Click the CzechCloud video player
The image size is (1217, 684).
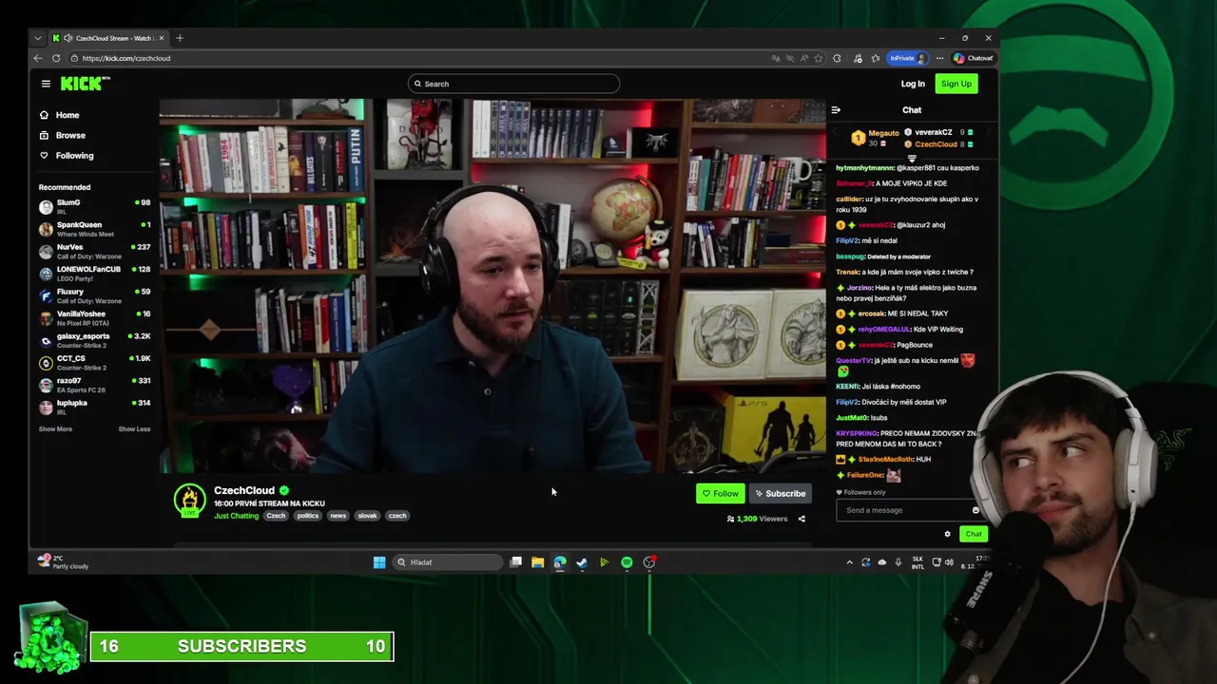click(493, 286)
